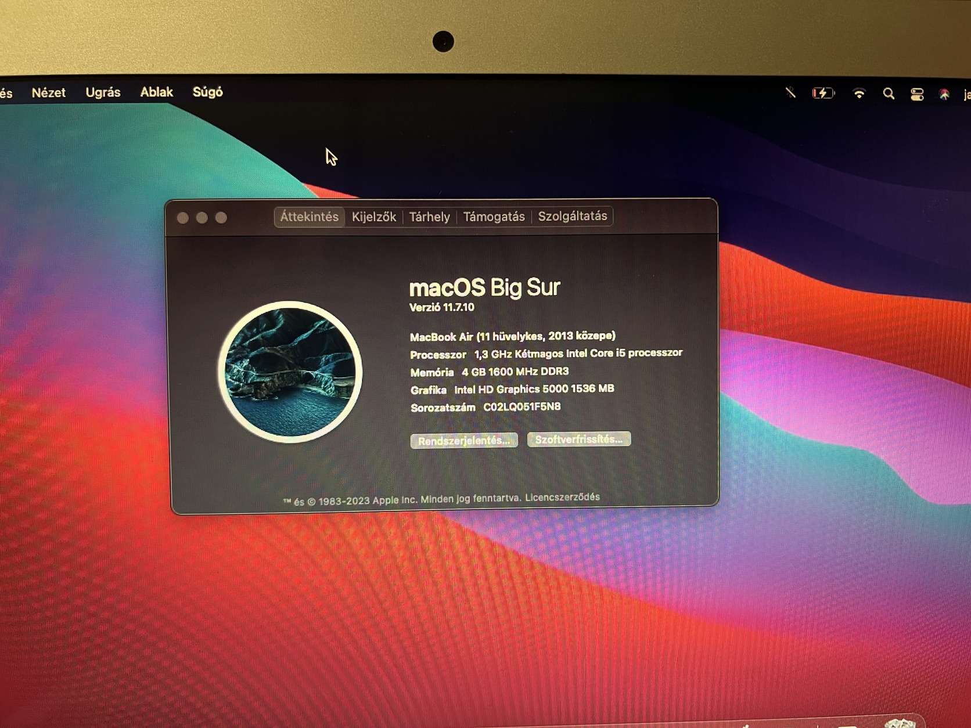Open the Licencszerződés link
This screenshot has width=971, height=728.
(x=562, y=498)
